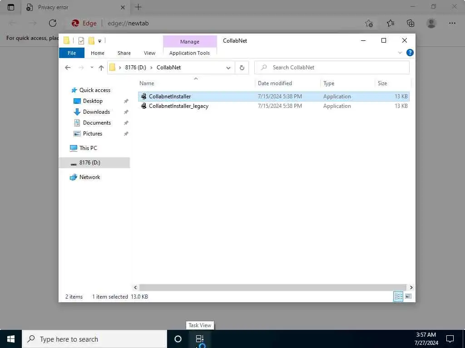Select 8176 (D:) drive in sidebar
Screen dimensions: 465x348
(x=94, y=163)
